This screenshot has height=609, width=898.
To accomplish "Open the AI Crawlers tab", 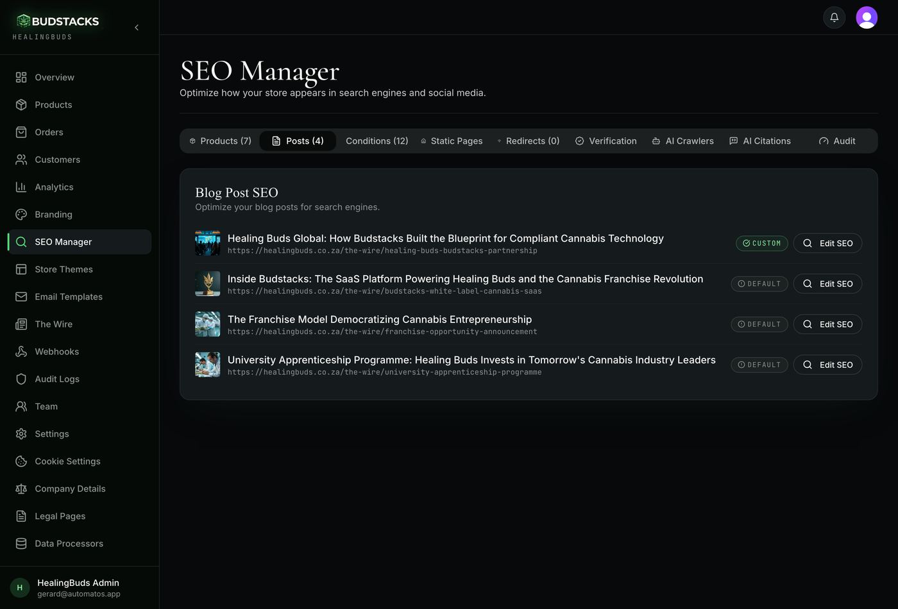I will tap(683, 141).
